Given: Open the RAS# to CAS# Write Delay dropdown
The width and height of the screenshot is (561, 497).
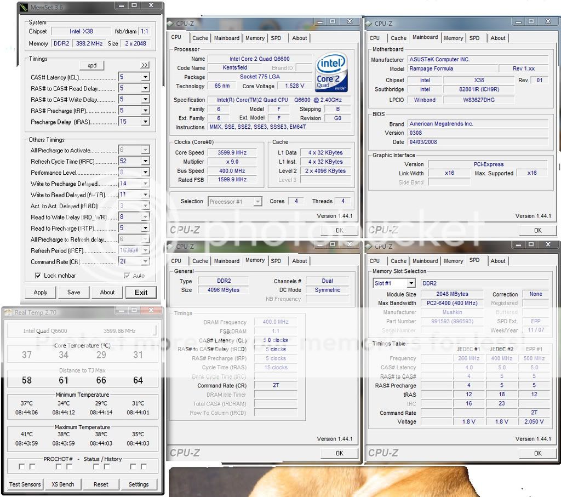Looking at the screenshot, I should click(145, 99).
